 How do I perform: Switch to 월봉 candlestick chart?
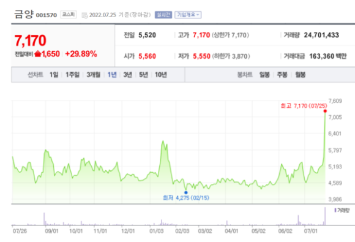point(300,75)
